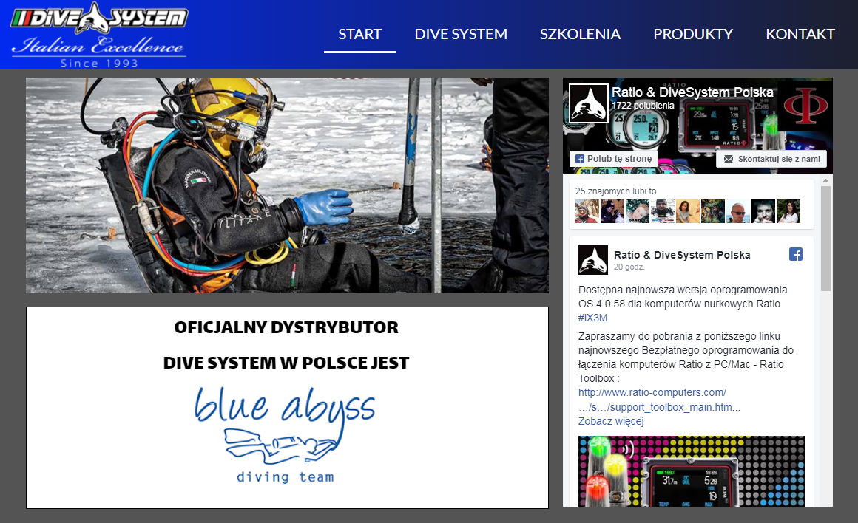Click the Facebook "f" icon on the post
858x523 pixels.
click(795, 253)
